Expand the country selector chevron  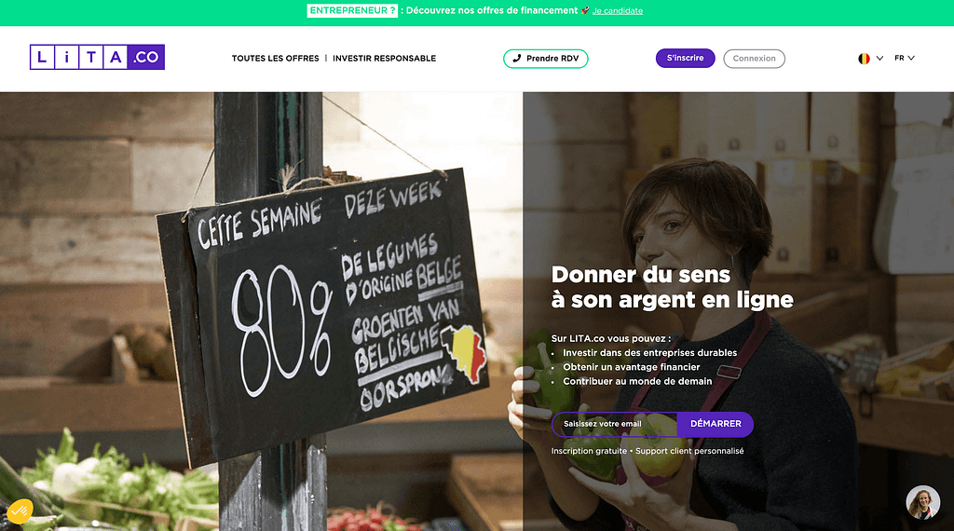tap(879, 59)
